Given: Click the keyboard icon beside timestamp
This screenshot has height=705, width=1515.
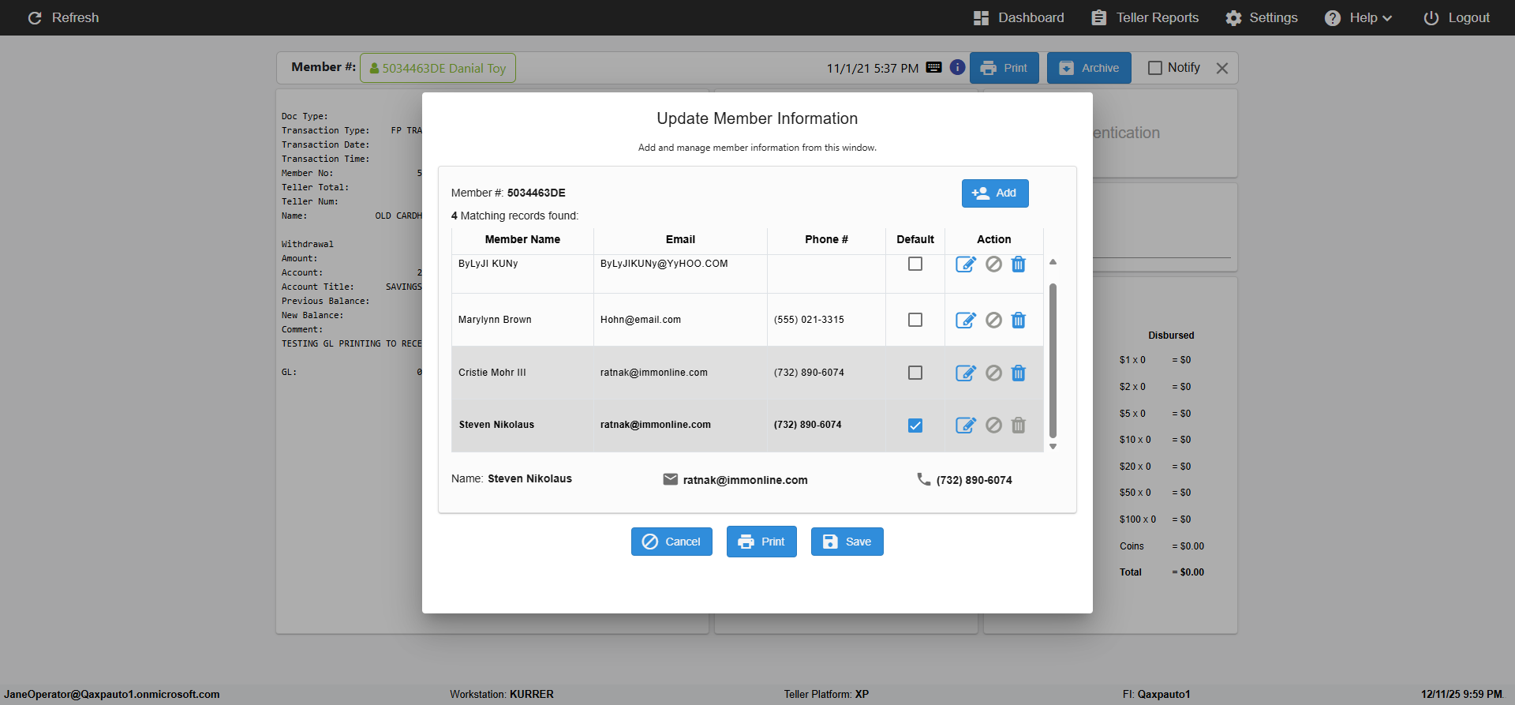Looking at the screenshot, I should (934, 67).
